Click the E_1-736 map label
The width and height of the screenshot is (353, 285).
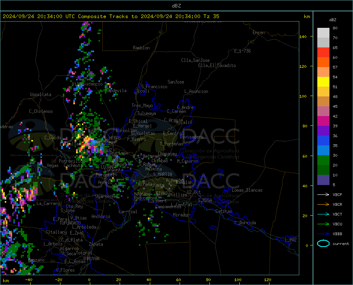242,51
